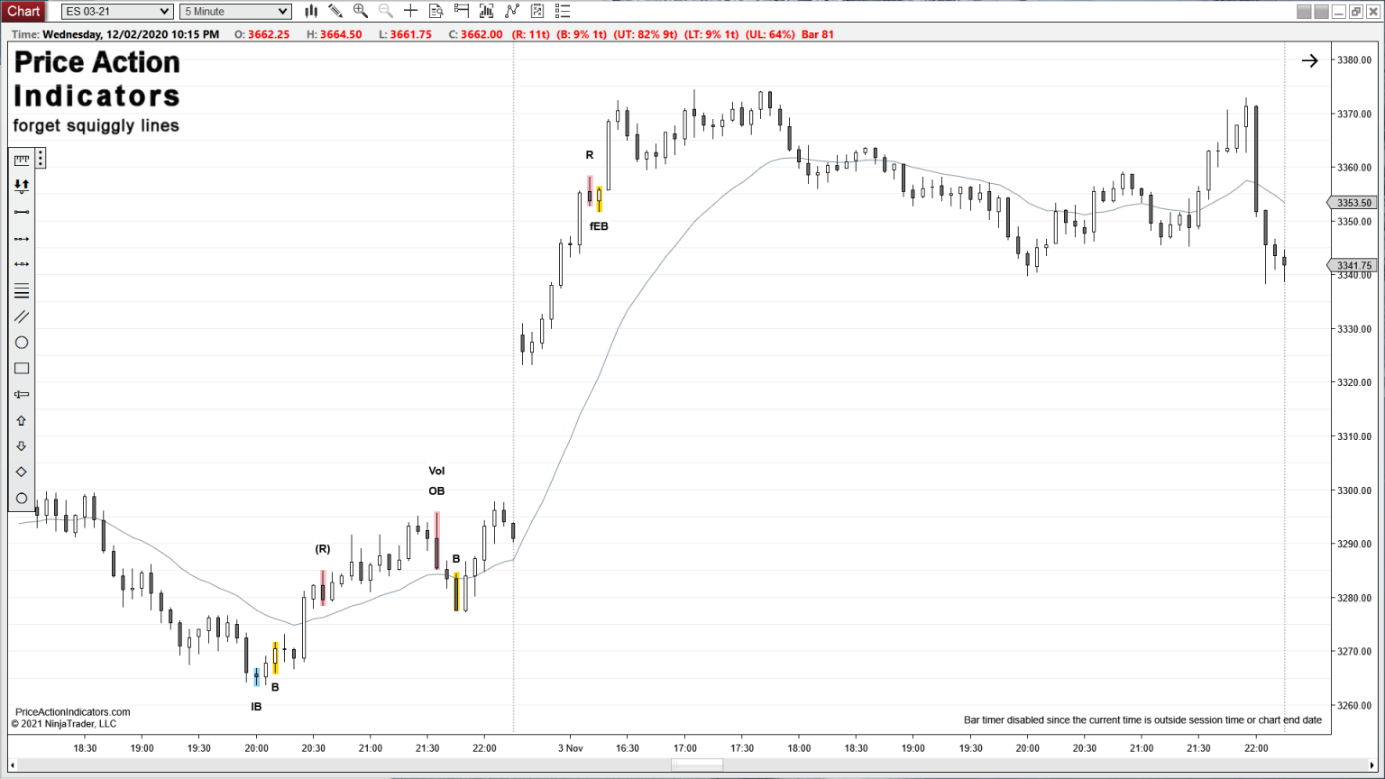Open the Data Box tool

tap(436, 11)
